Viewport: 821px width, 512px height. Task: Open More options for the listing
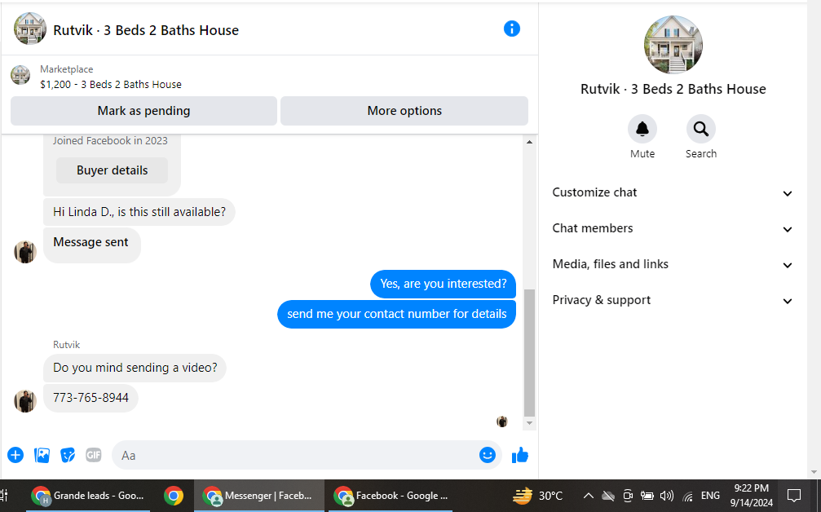pos(404,110)
